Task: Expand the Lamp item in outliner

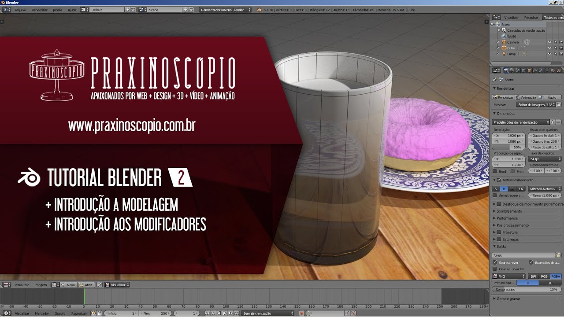Action: pos(498,54)
